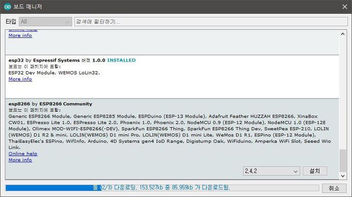
Task: Click the esp8266 supported boards list text
Action: [x=170, y=132]
